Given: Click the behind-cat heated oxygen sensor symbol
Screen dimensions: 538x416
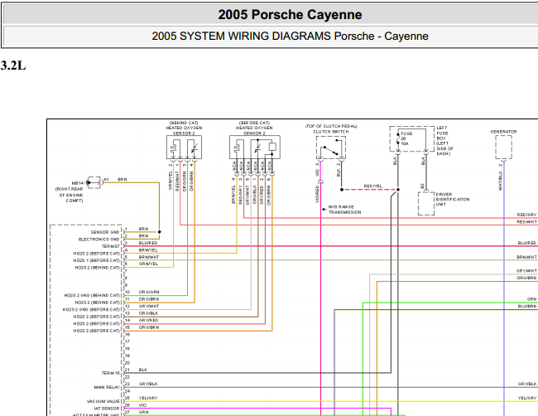Looking at the screenshot, I should click(x=184, y=147).
